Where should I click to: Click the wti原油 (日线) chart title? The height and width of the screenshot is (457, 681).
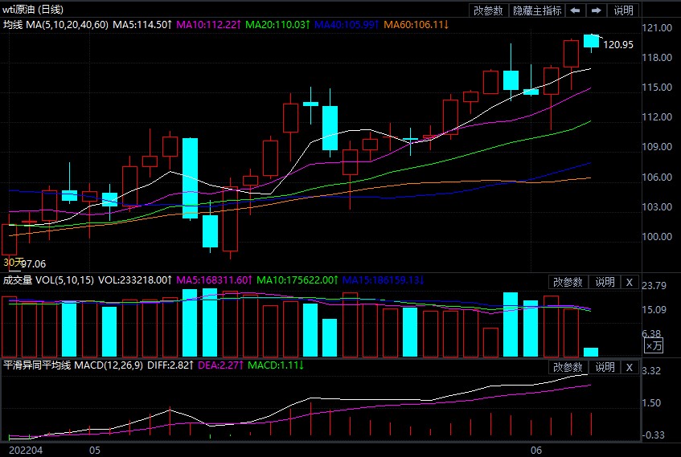click(x=34, y=10)
